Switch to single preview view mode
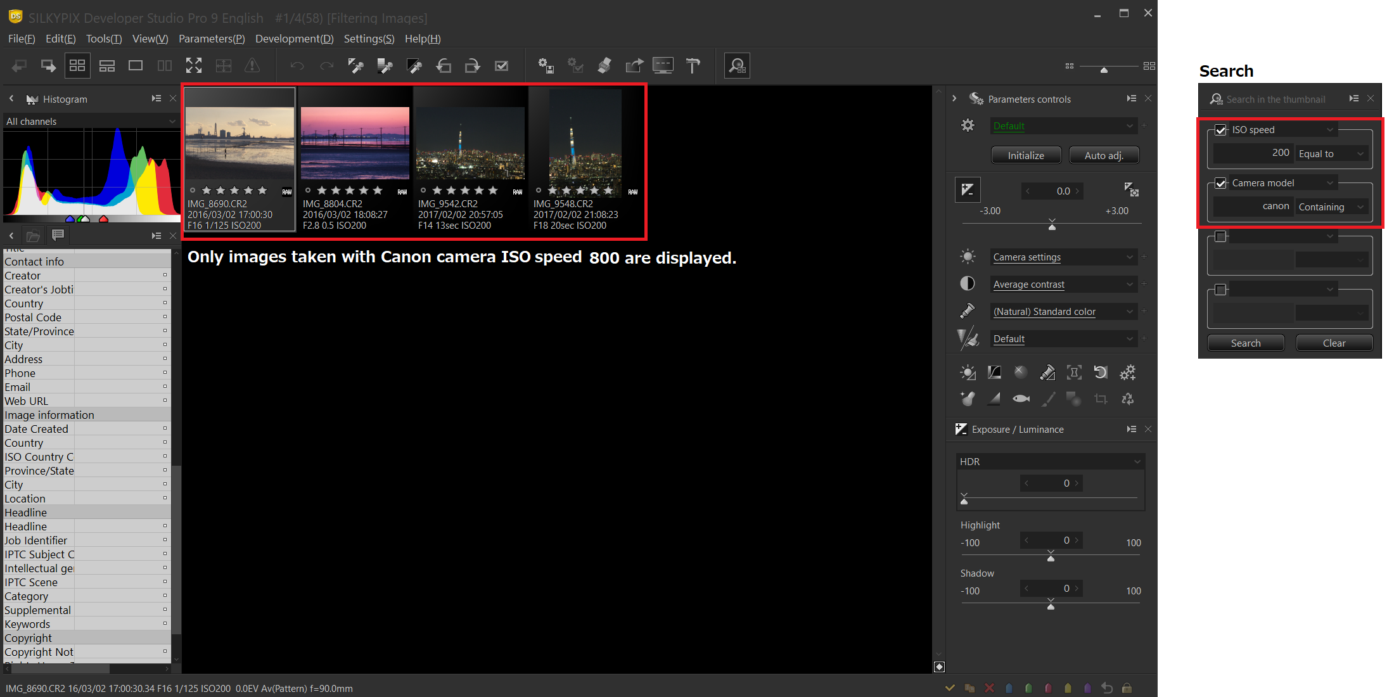 [136, 66]
